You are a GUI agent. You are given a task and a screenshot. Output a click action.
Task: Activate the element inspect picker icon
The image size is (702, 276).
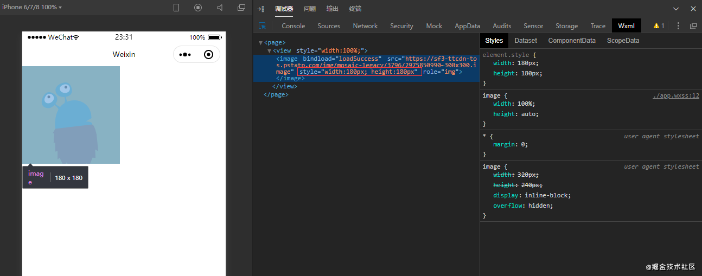263,25
